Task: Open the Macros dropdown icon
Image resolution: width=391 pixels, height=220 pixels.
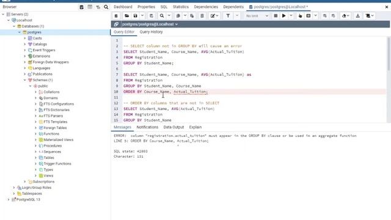Action: tap(370, 16)
